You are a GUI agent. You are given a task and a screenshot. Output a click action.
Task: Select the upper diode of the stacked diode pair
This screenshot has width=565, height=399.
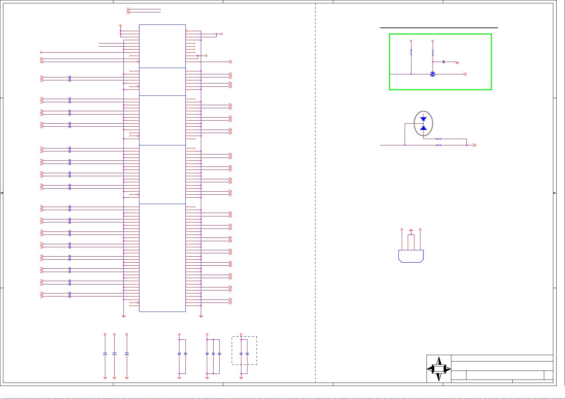click(x=423, y=119)
